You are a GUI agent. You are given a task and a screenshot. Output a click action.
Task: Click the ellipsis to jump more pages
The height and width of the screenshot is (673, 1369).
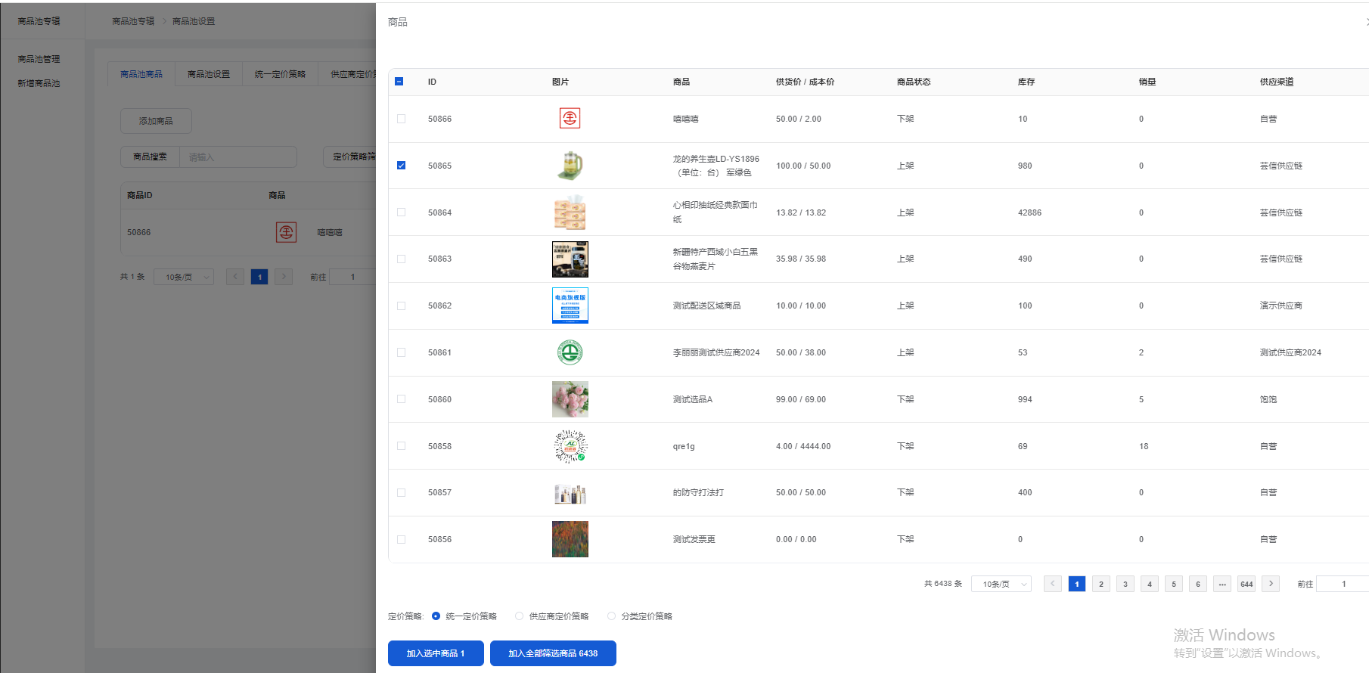tap(1222, 584)
